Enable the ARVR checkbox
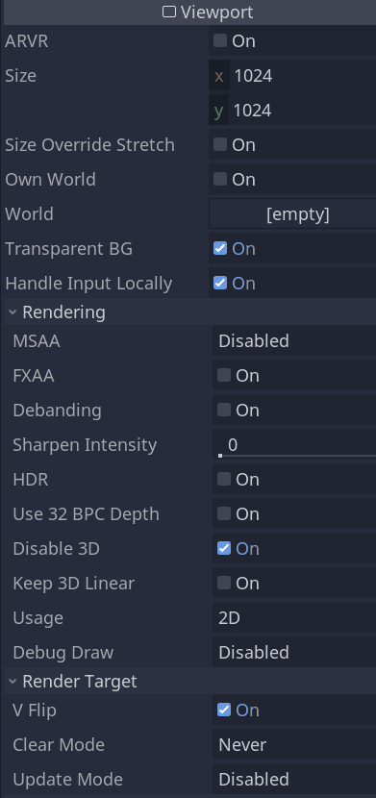Image resolution: width=376 pixels, height=798 pixels. [x=220, y=40]
